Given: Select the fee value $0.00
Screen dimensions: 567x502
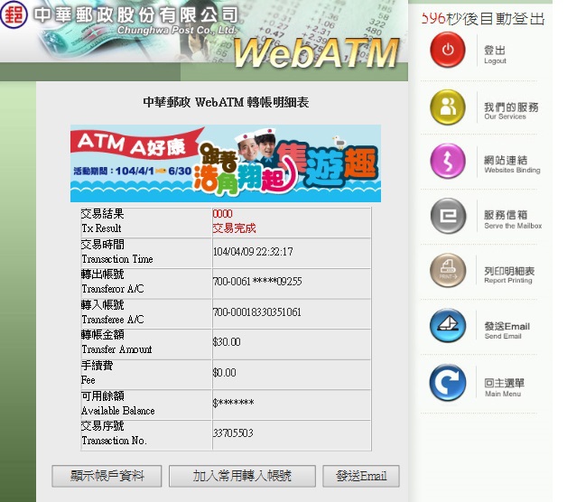Looking at the screenshot, I should coord(224,373).
